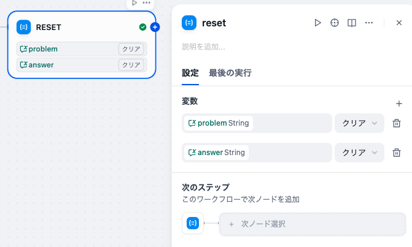
Task: Open the help book icon
Action: 352,23
